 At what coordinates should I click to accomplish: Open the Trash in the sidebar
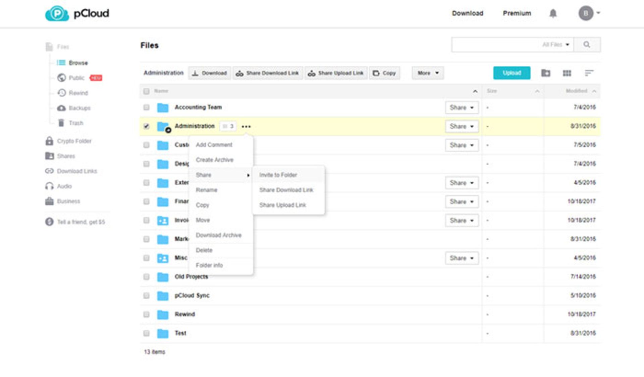(75, 123)
